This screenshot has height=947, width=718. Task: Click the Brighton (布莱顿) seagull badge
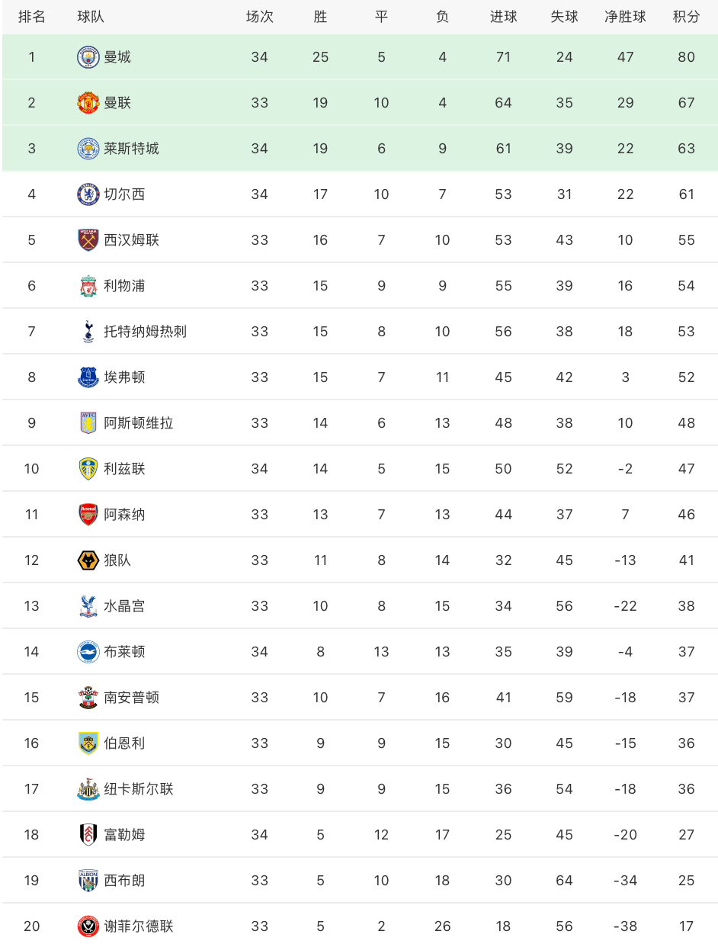88,652
